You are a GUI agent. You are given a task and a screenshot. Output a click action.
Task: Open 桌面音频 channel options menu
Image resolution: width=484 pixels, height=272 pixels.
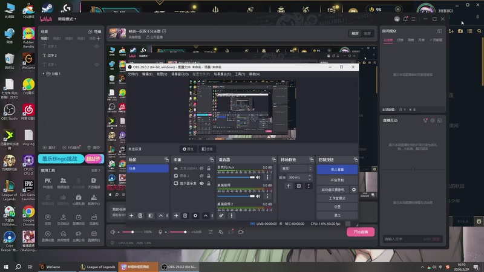(267, 196)
